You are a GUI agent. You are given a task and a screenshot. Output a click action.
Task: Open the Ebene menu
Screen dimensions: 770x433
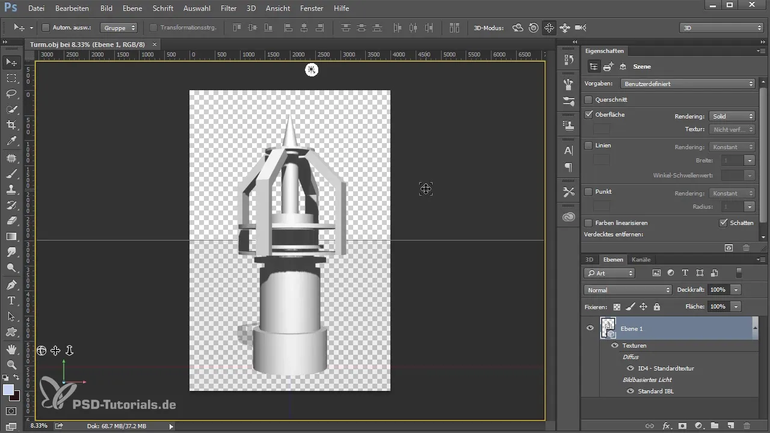click(x=132, y=8)
